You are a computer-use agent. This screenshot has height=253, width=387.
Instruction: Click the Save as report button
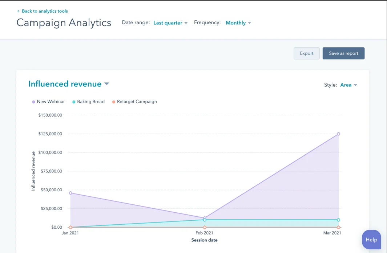pyautogui.click(x=343, y=53)
